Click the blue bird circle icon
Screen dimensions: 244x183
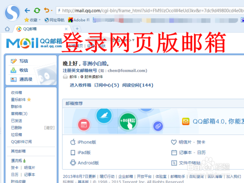click(104, 116)
